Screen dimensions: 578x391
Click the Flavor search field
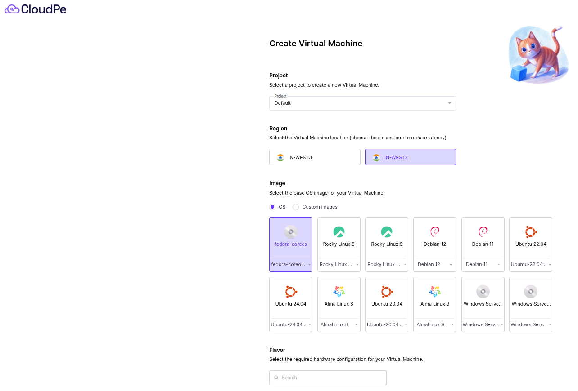tap(328, 378)
